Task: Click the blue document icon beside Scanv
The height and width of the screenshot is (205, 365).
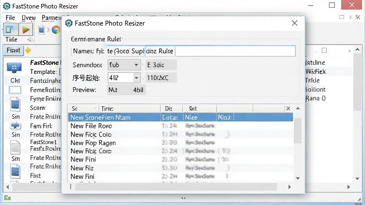Action: click(x=15, y=104)
